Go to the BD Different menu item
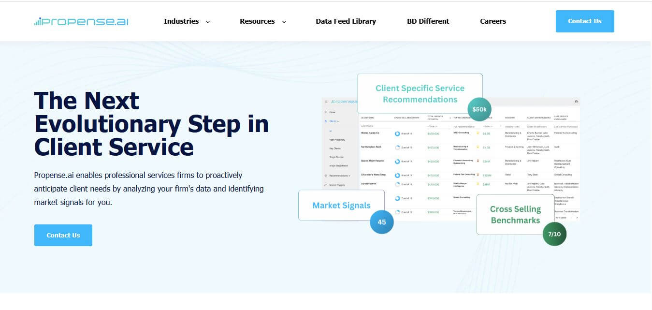This screenshot has height=310, width=652. click(428, 21)
